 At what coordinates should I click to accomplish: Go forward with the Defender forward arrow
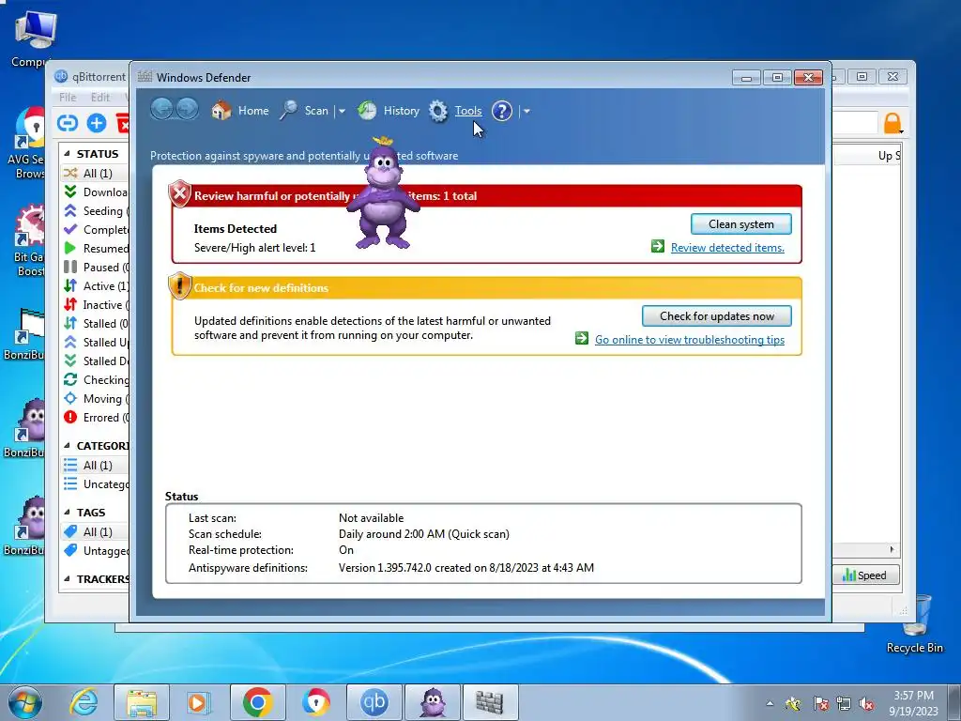click(187, 110)
